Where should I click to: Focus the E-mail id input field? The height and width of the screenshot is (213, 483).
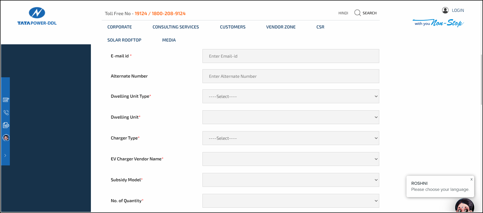[x=291, y=56]
